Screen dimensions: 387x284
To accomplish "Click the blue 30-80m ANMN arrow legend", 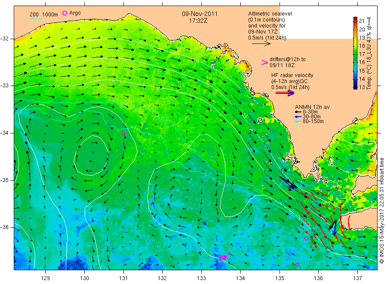I will click(298, 117).
